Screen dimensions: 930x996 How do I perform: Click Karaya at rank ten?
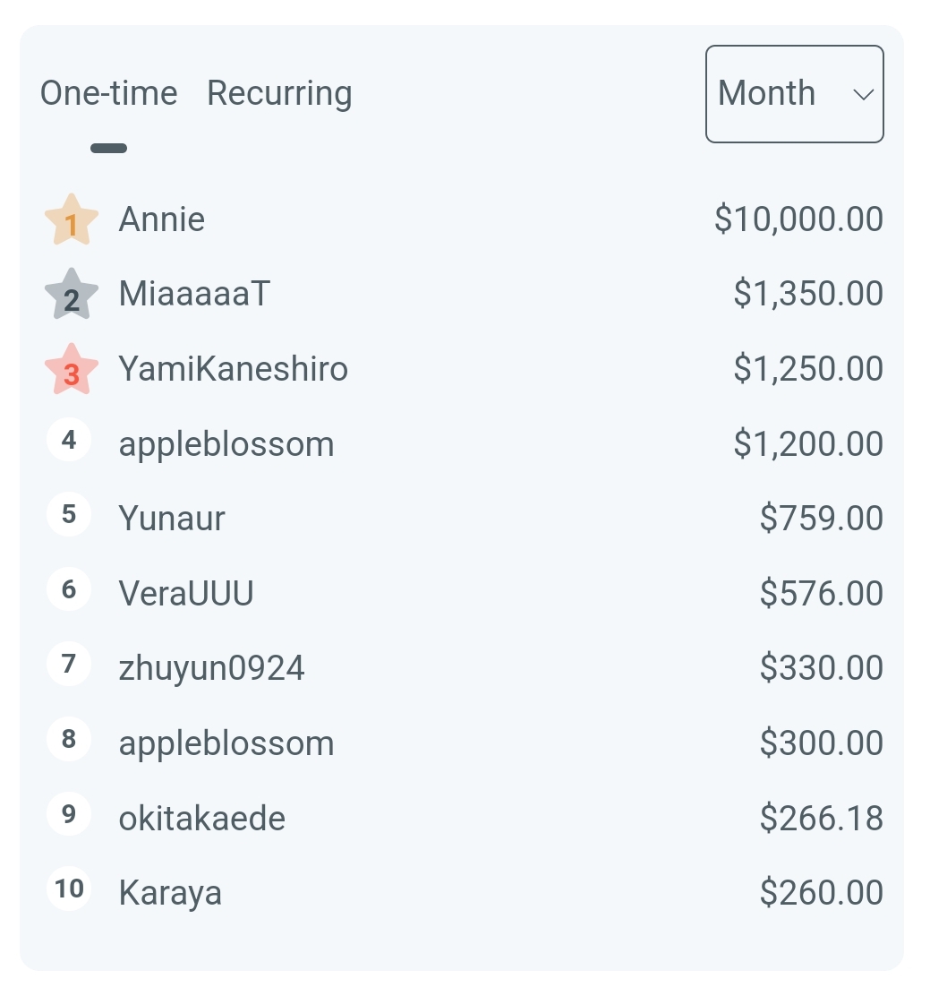[x=170, y=893]
